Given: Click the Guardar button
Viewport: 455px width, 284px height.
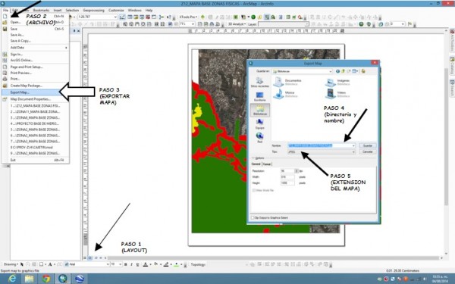Looking at the screenshot, I should [367, 145].
